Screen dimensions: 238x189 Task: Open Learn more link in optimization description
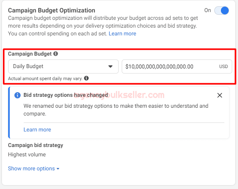pyautogui.click(x=122, y=34)
